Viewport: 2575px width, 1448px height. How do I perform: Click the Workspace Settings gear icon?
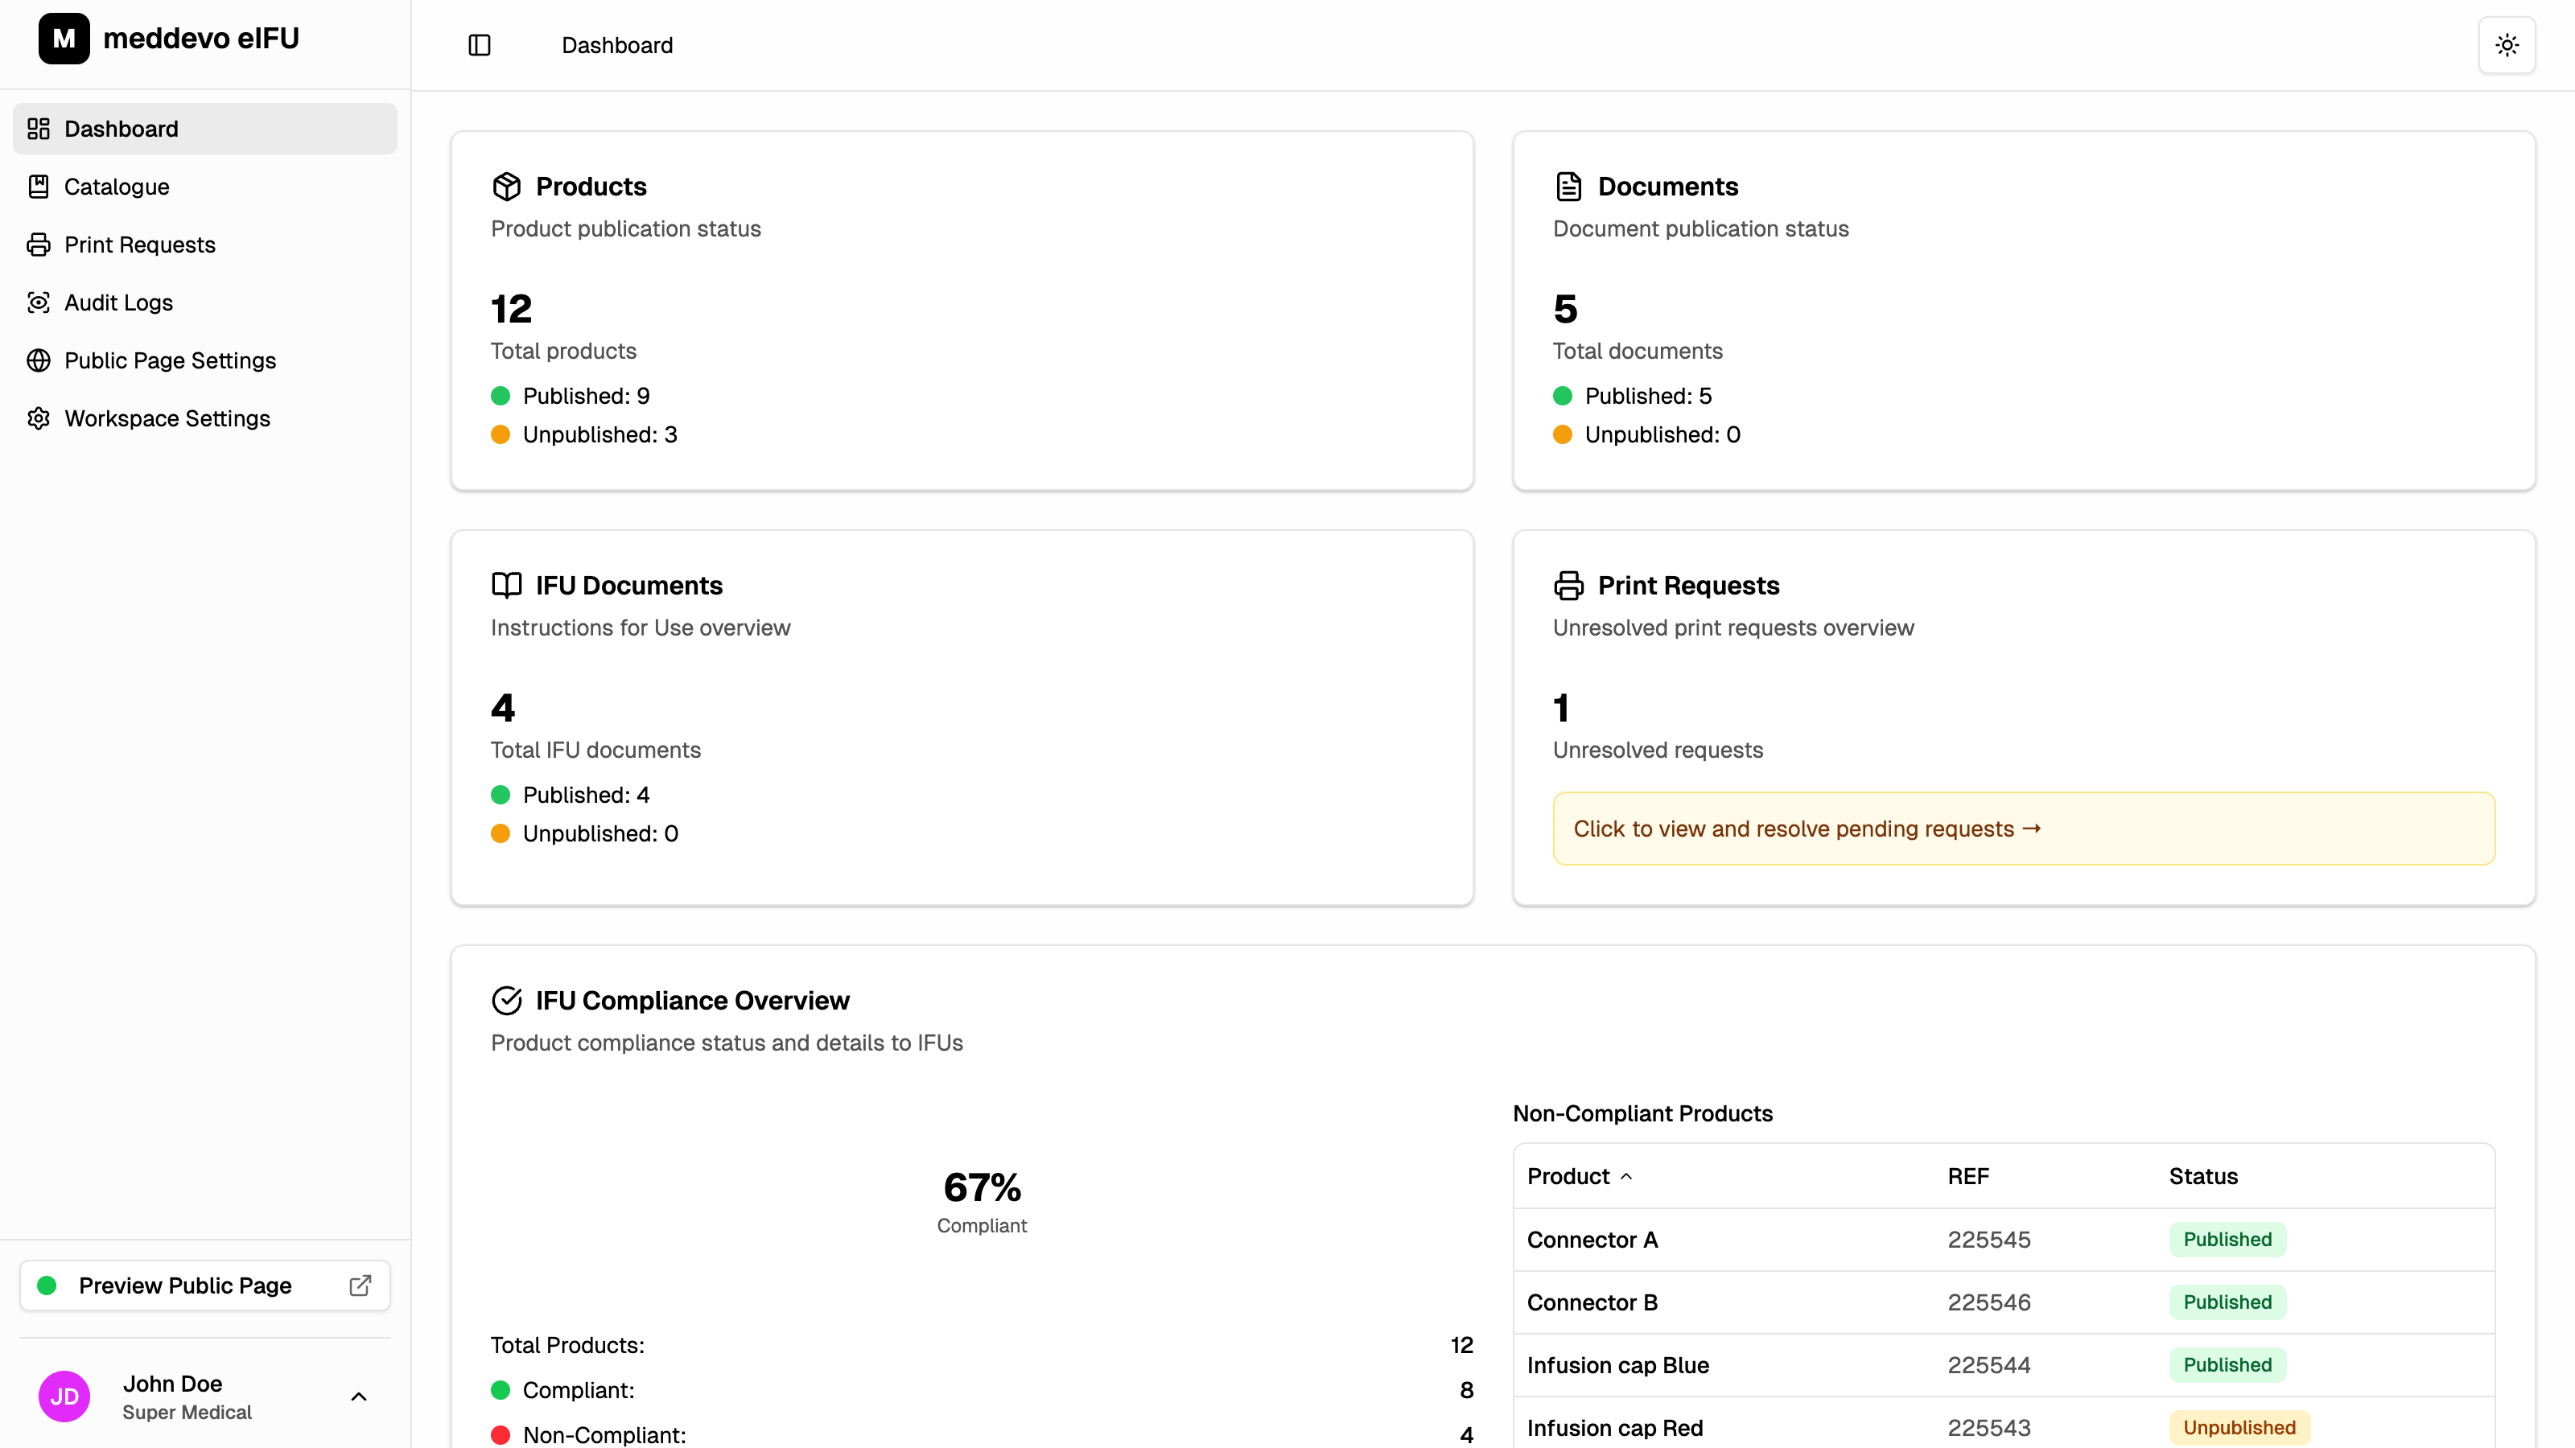[x=38, y=418]
